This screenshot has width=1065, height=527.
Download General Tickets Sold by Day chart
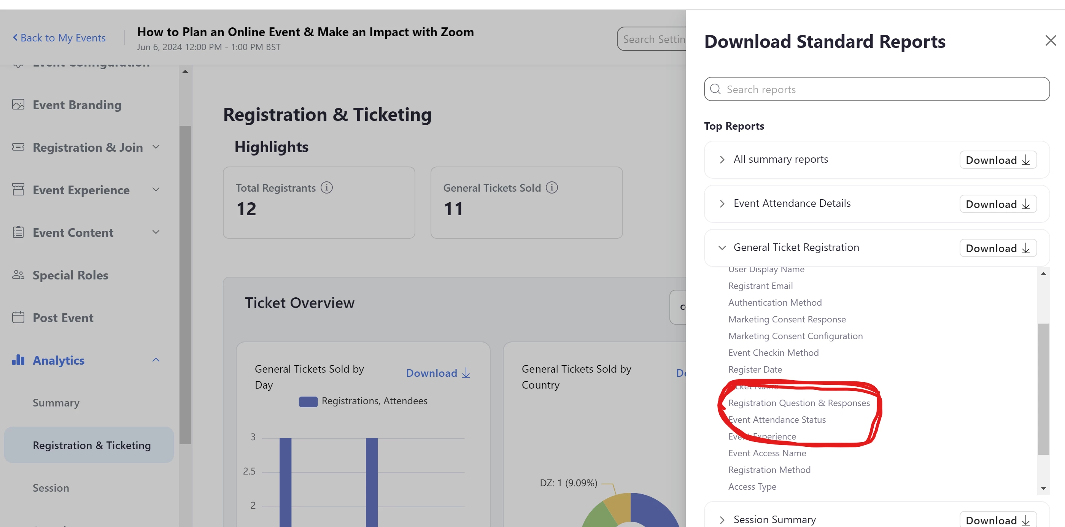pos(438,373)
